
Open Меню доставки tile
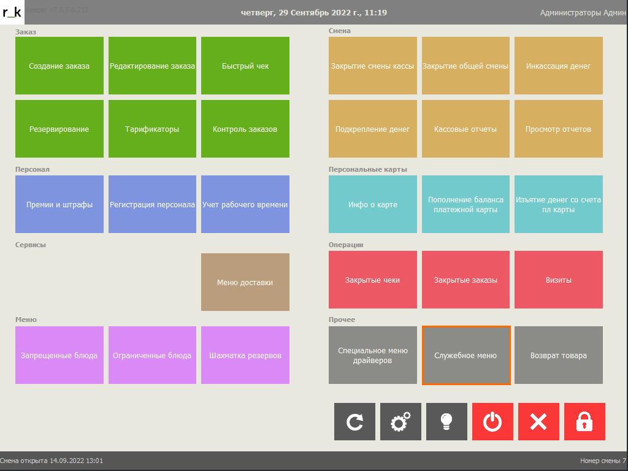pos(245,282)
